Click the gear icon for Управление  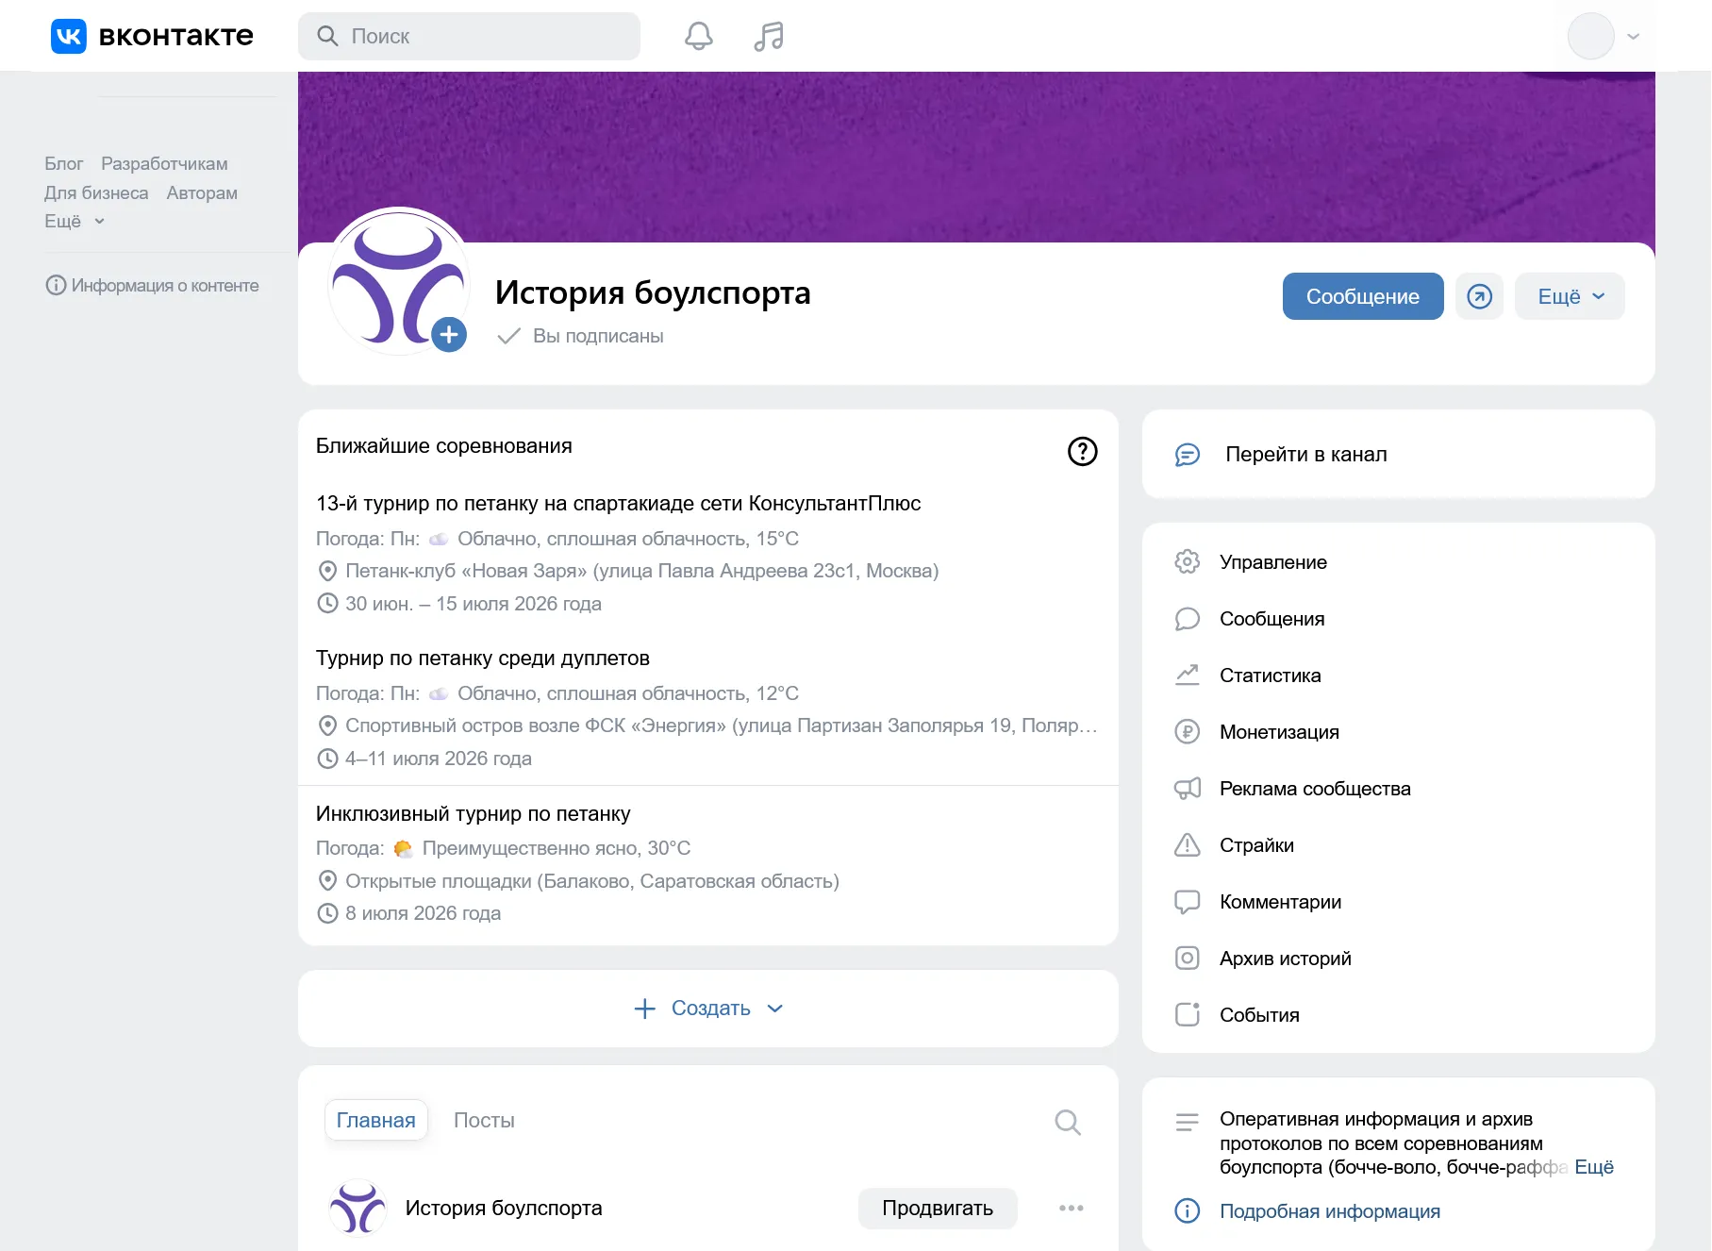(1187, 562)
